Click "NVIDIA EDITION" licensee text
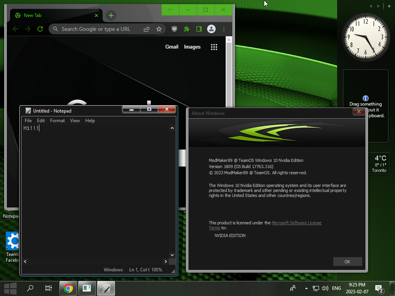The height and width of the screenshot is (296, 395). (x=230, y=235)
